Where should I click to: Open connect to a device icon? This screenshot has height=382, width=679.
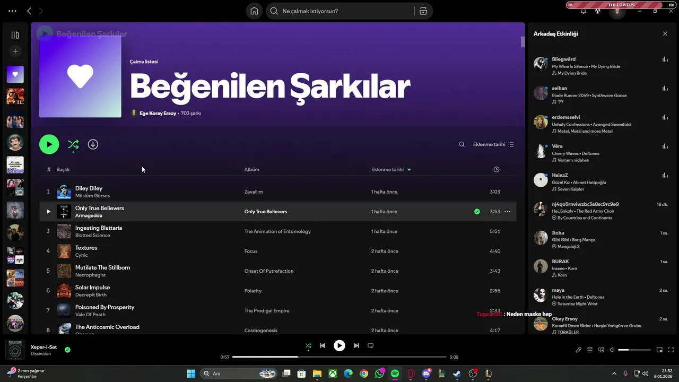coord(601,350)
